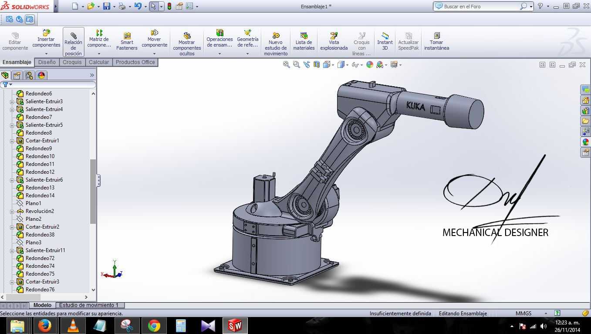This screenshot has height=334, width=591.
Task: Open the Productos Office tab
Action: click(x=135, y=62)
